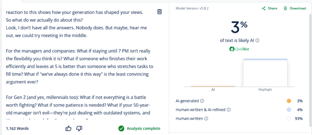Click the green Analysis complete checkmark

tap(121, 129)
